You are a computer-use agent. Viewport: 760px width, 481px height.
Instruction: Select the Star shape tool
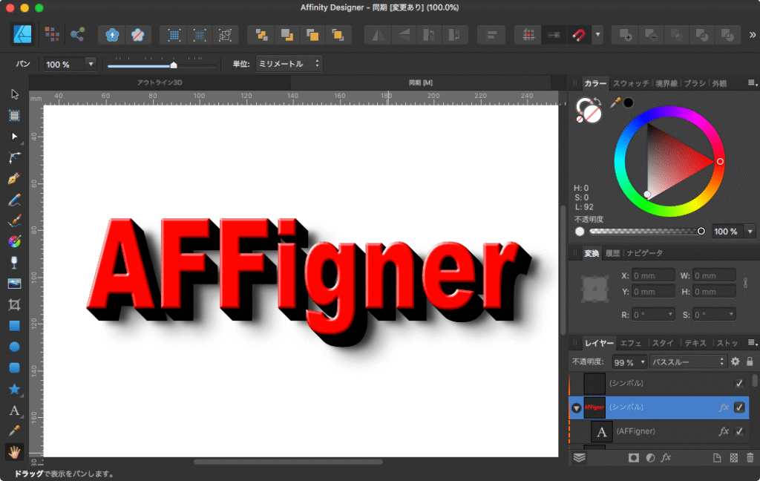(x=14, y=389)
